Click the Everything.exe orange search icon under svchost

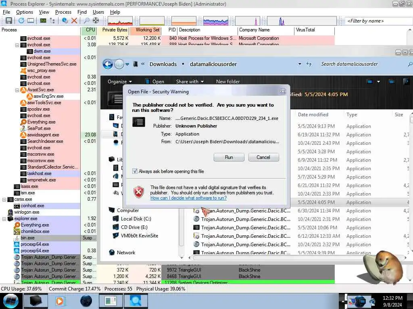pos(23,122)
